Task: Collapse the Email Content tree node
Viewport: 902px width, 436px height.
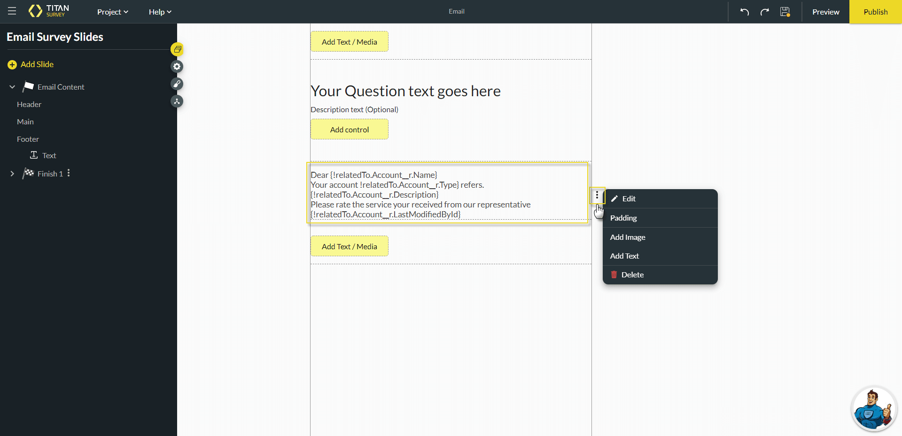Action: coord(12,87)
